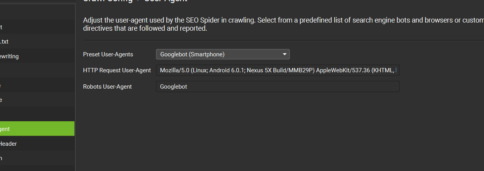
Task: Open the sidebar item directly below HTTP Header
Action: click(37, 158)
